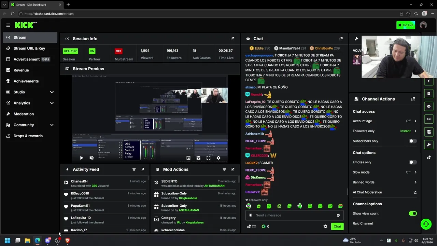437x246 pixels.
Task: Open the support headset chat bubble
Action: pos(426,224)
